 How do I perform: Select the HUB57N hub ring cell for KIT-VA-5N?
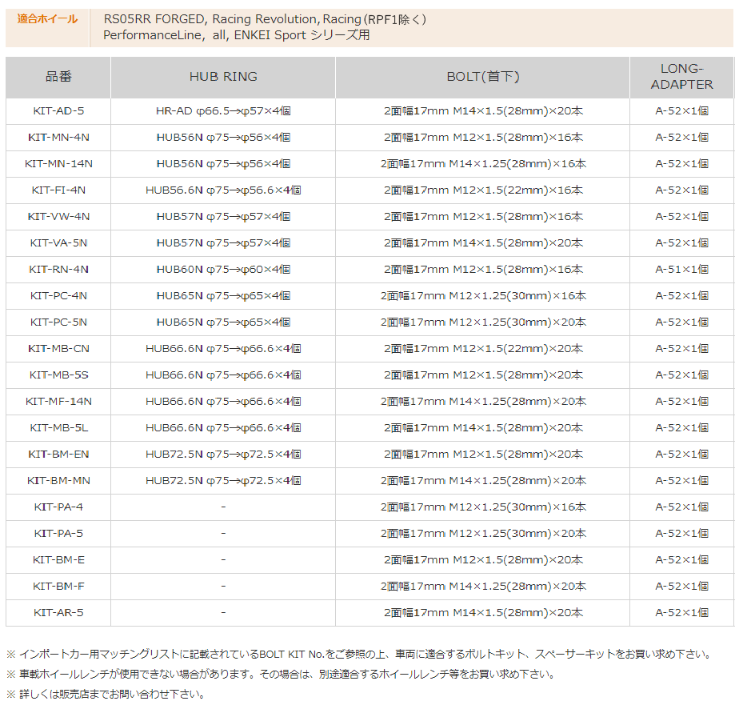pyautogui.click(x=223, y=243)
